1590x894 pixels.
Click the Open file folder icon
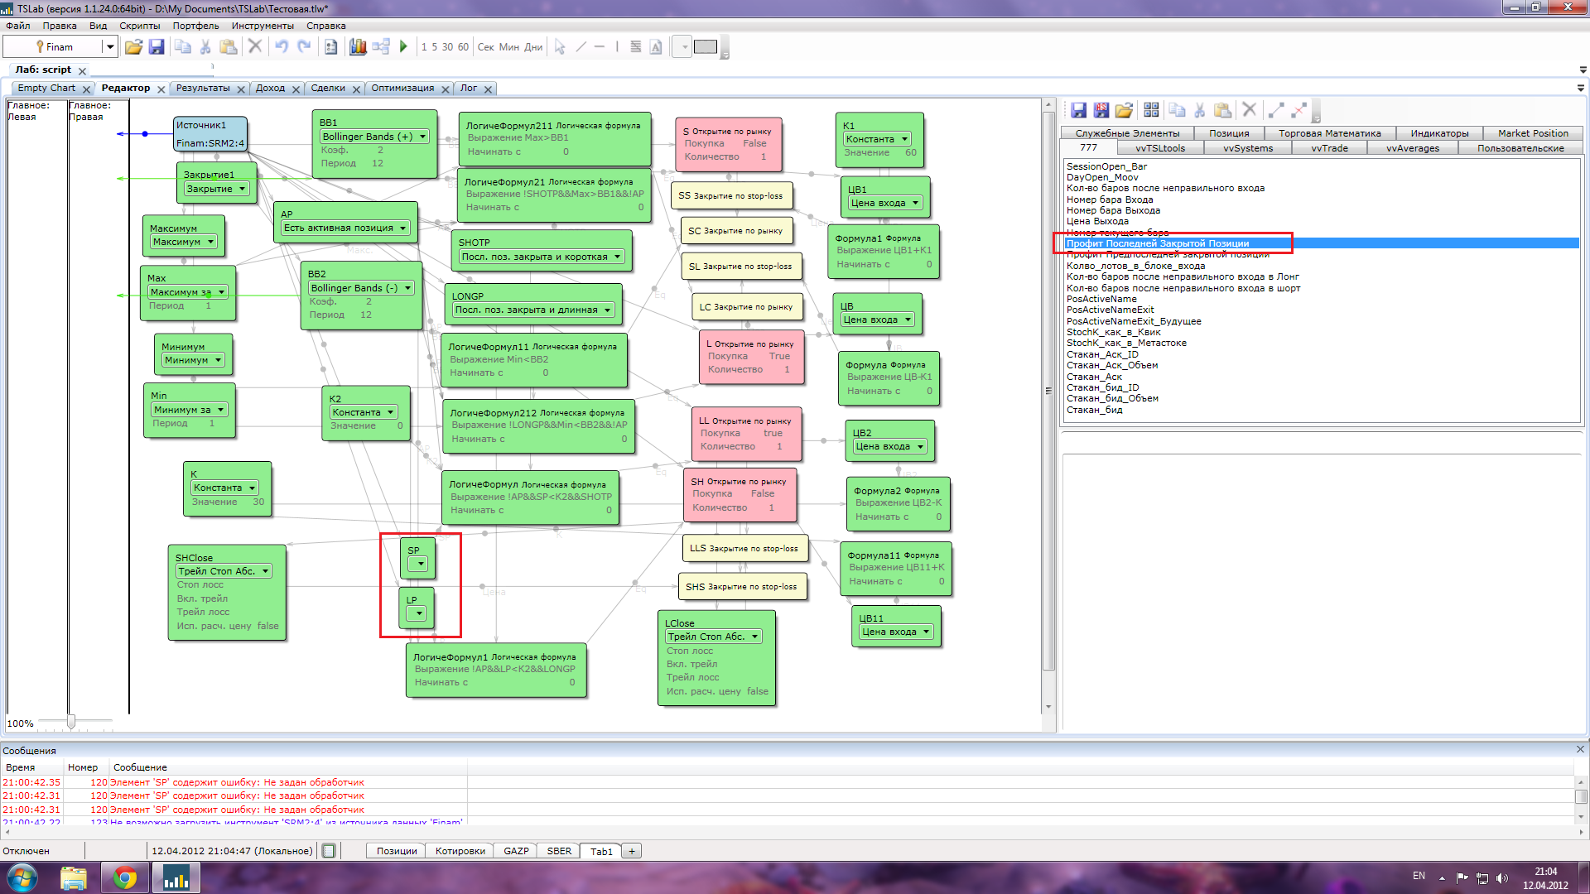pos(133,47)
